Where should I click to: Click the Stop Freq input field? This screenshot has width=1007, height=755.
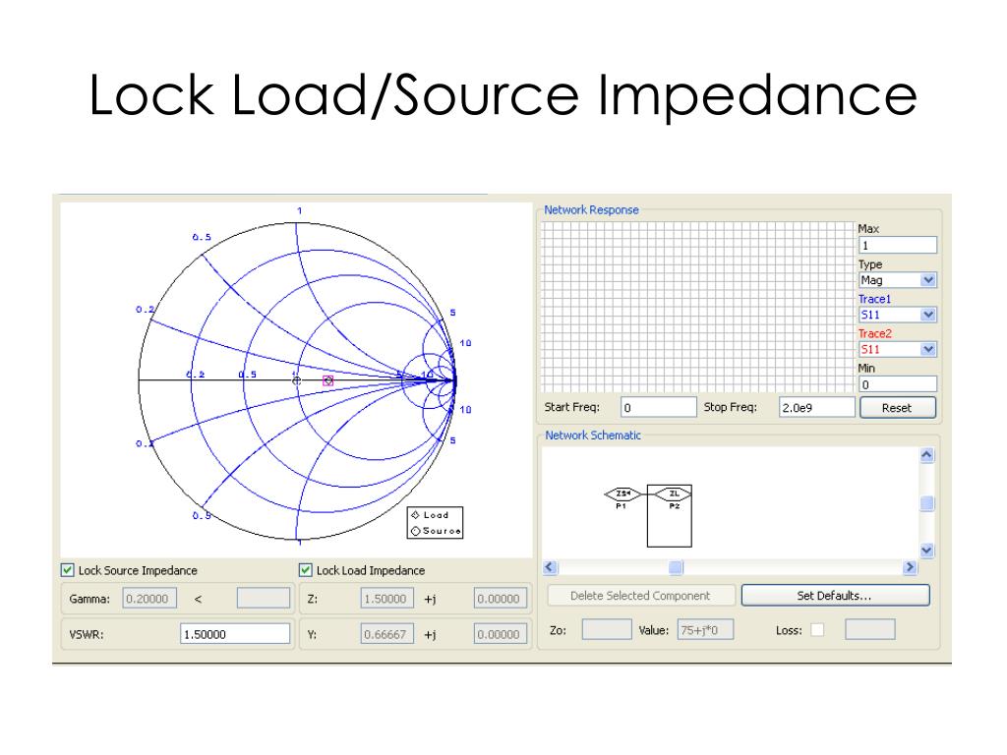pyautogui.click(x=817, y=407)
